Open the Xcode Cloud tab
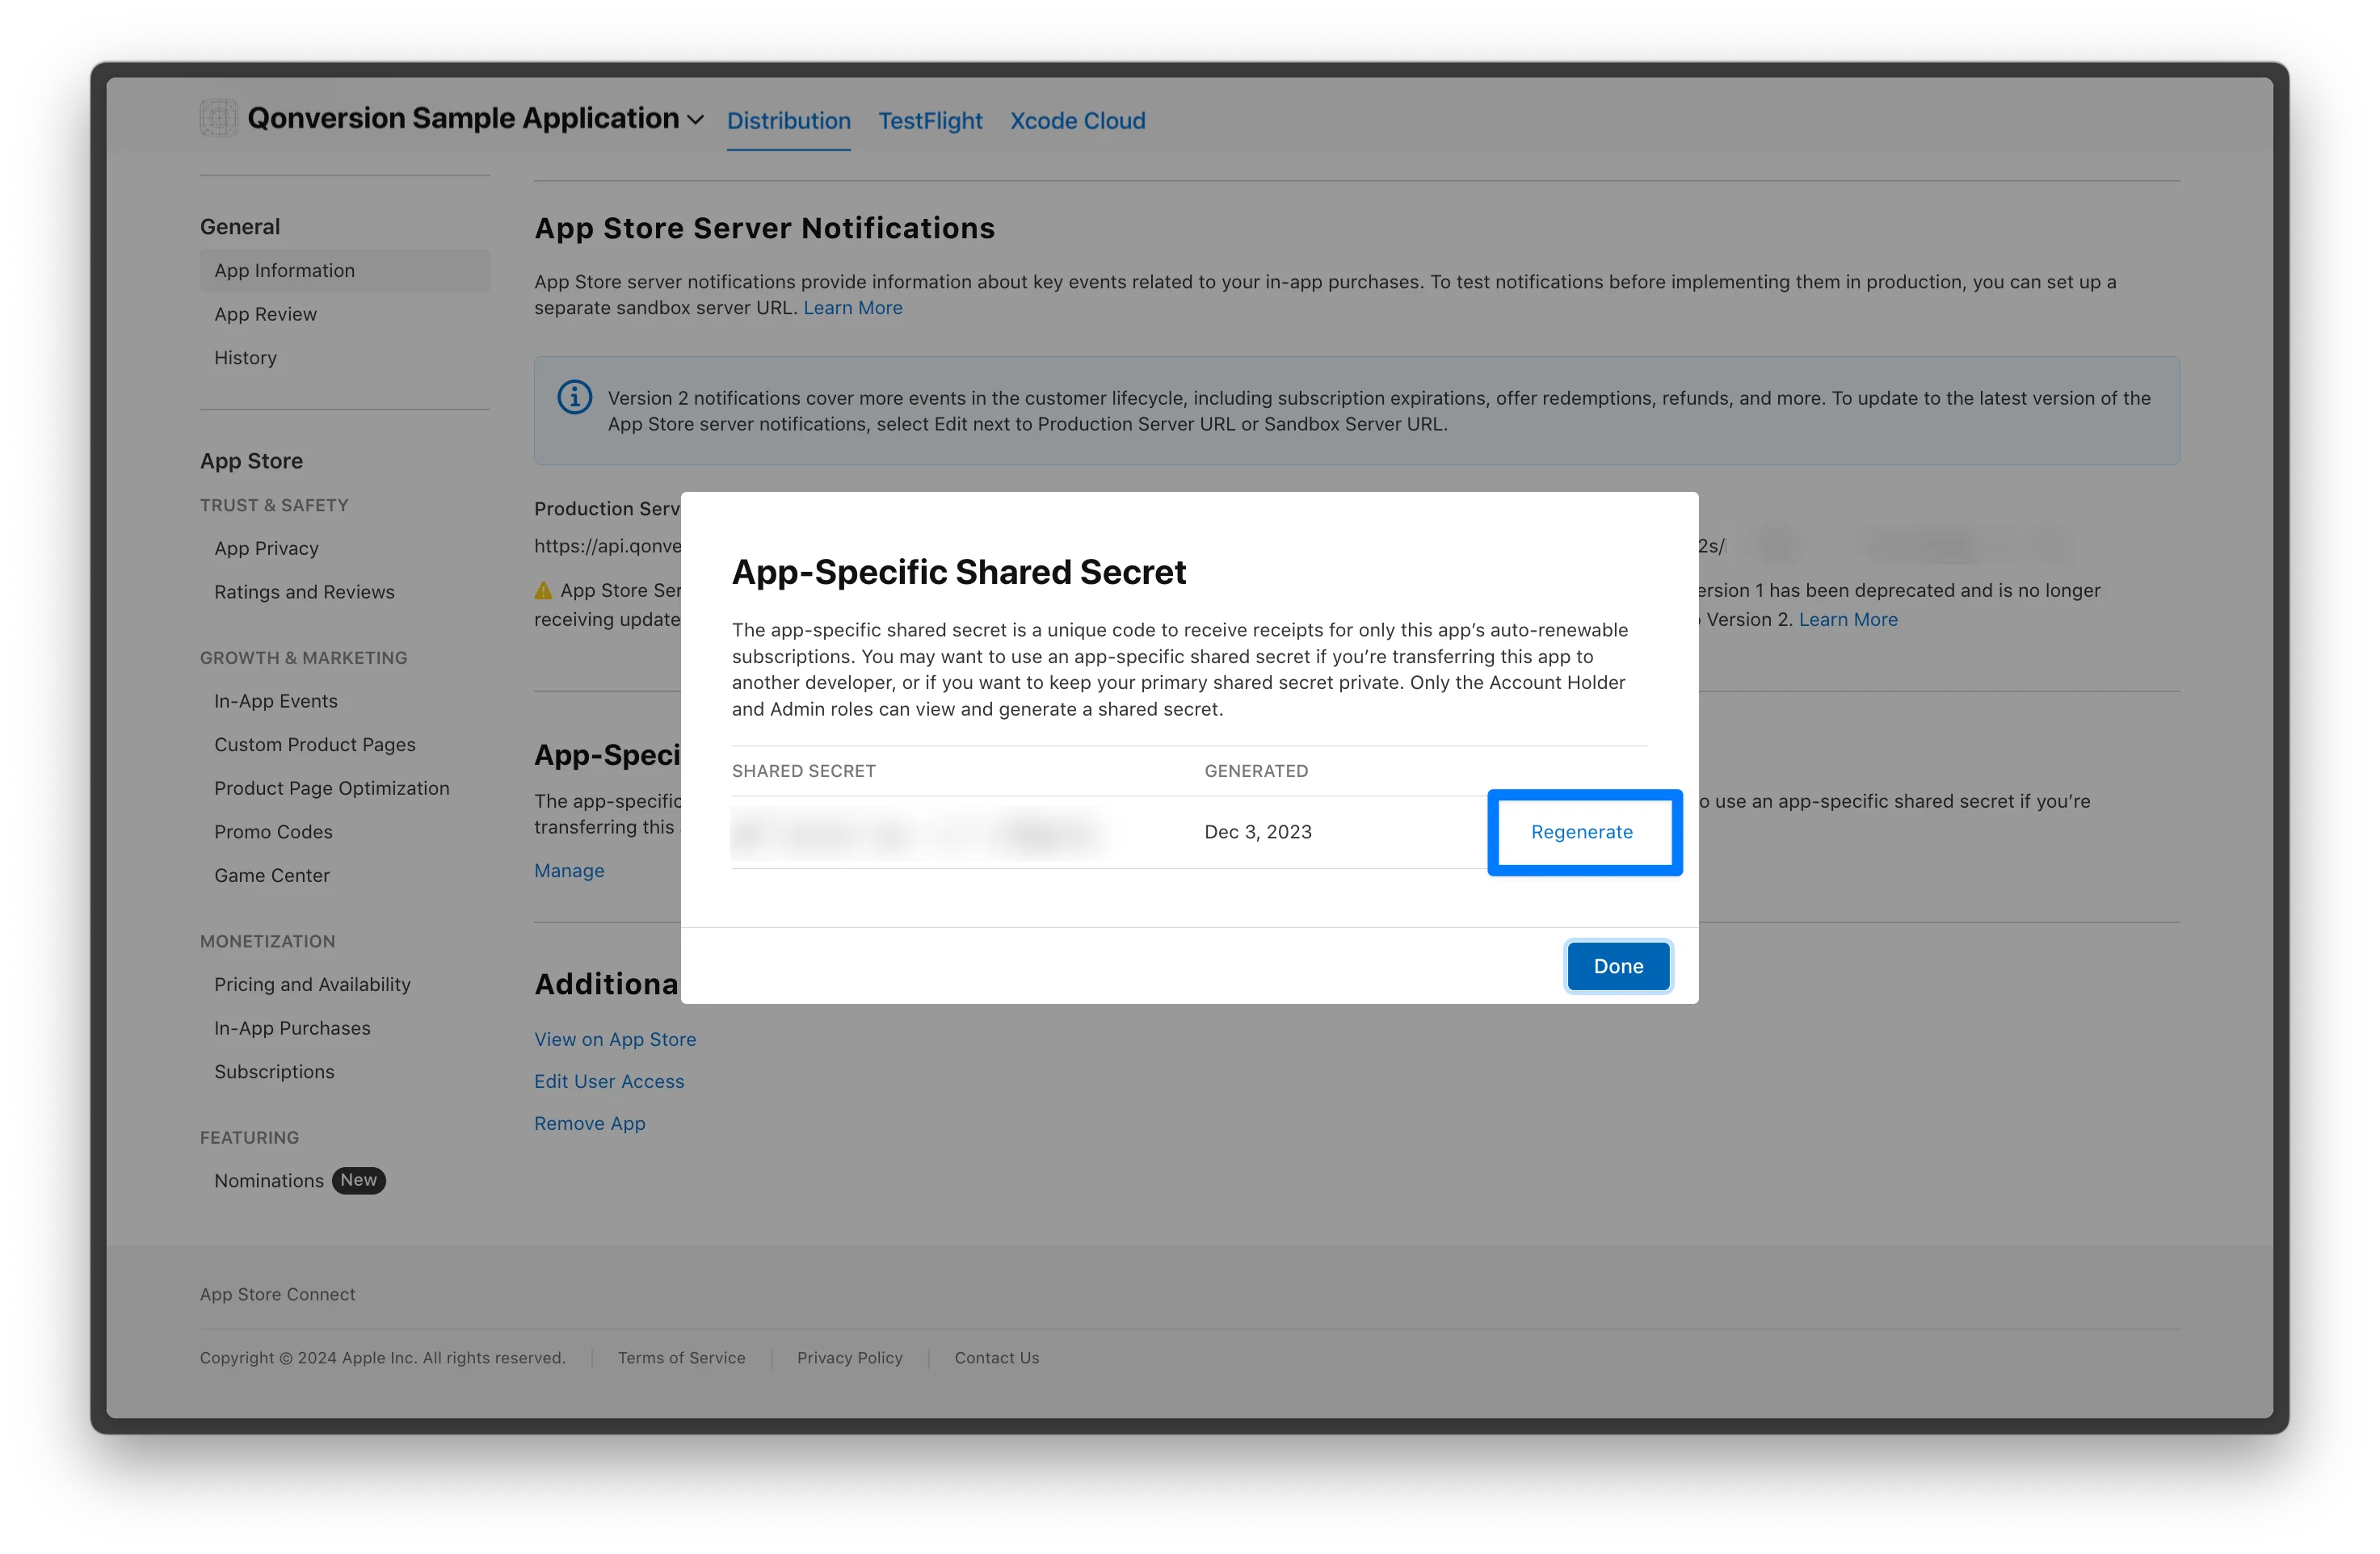2380x1554 pixels. click(1077, 120)
